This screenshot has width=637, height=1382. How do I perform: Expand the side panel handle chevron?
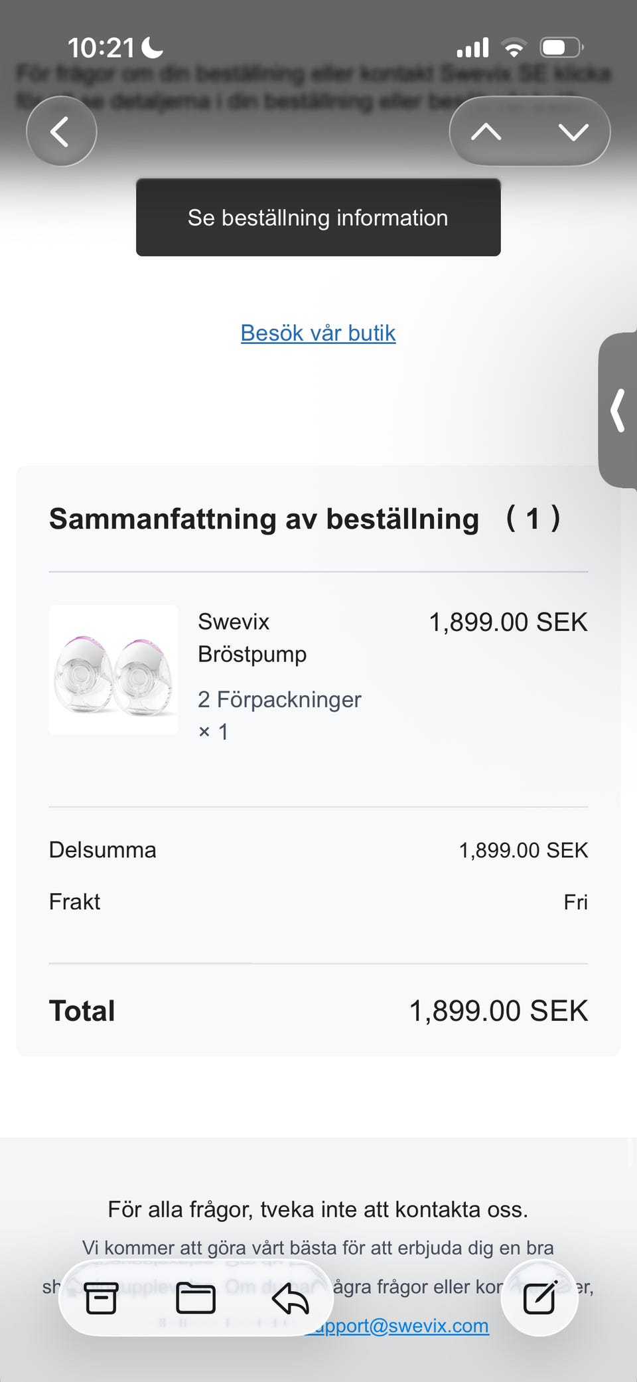coord(618,410)
